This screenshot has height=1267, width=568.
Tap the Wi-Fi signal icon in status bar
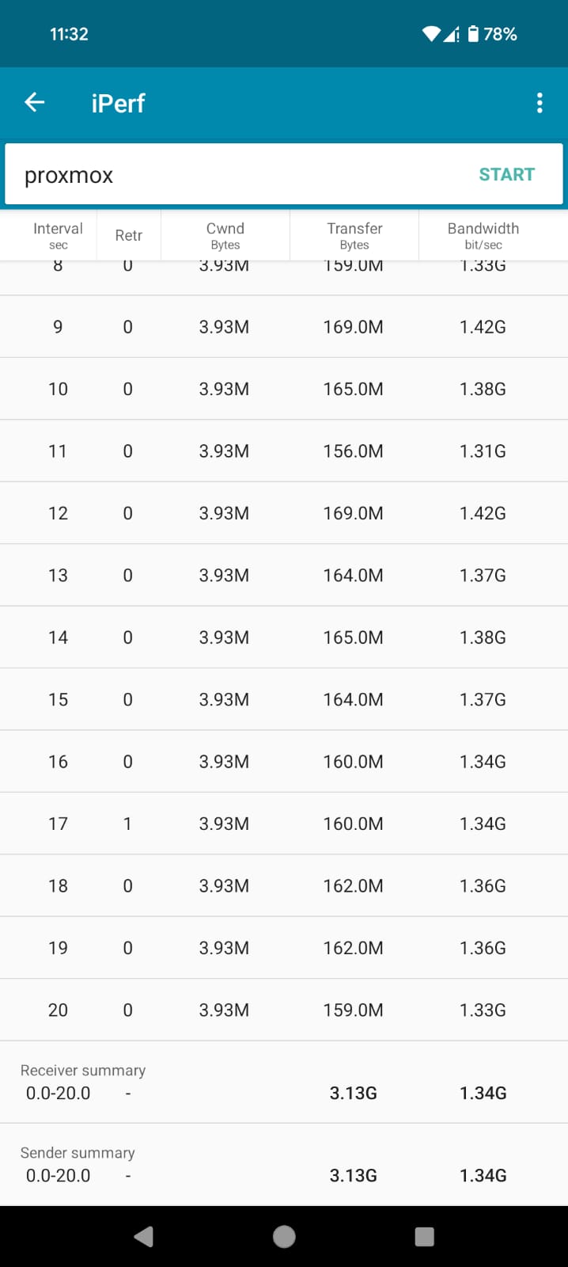pyautogui.click(x=431, y=34)
